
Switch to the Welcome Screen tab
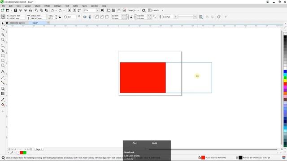click(17, 23)
